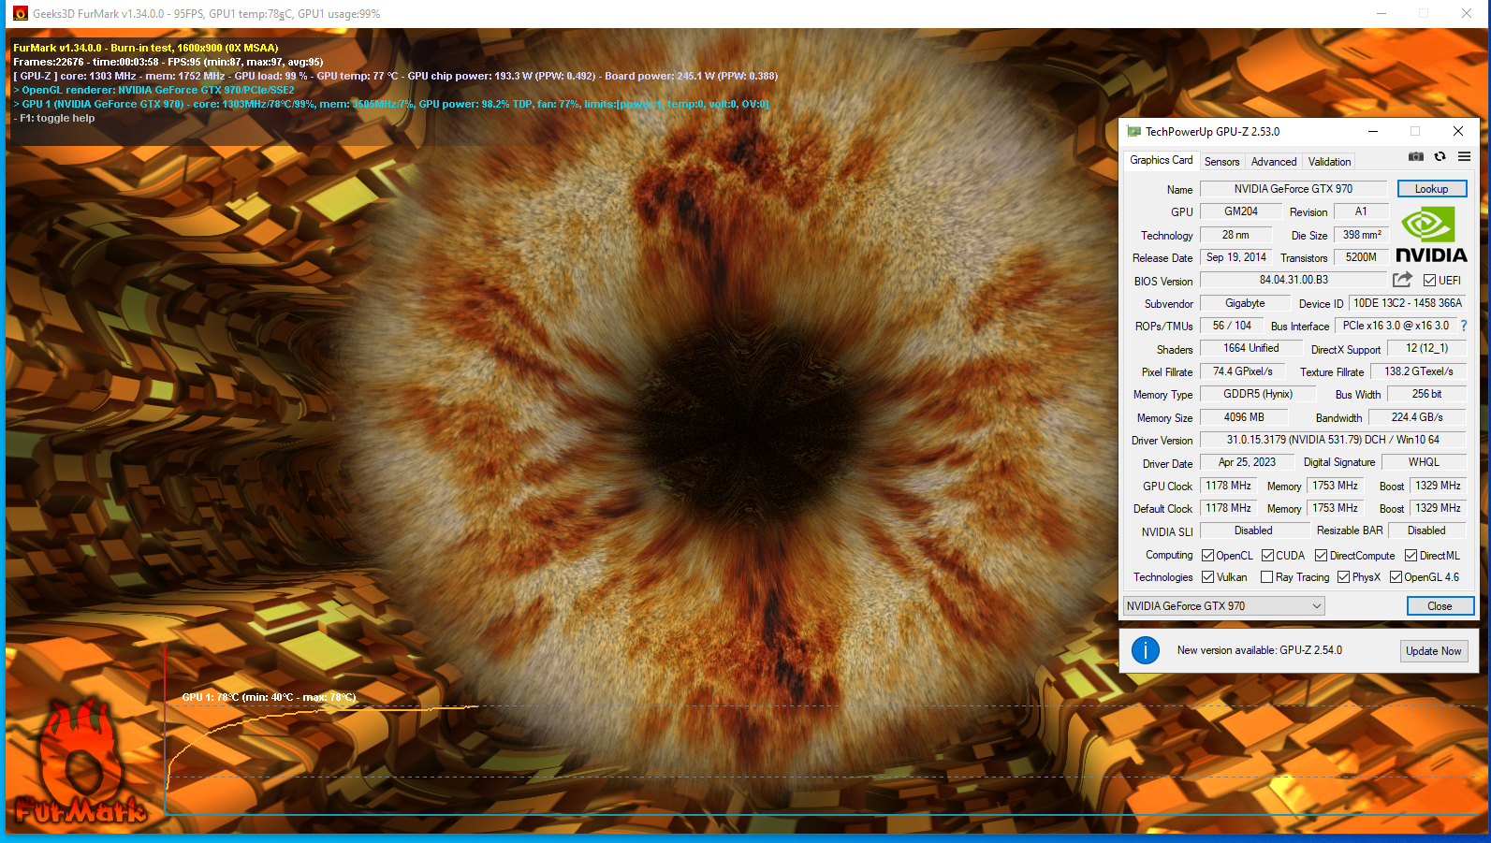Click the Lookup button

coord(1431,189)
